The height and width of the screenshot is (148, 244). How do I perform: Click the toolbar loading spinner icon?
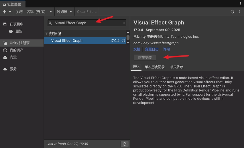point(232,12)
